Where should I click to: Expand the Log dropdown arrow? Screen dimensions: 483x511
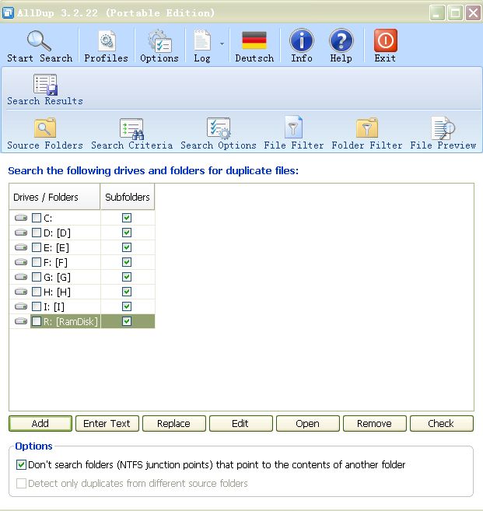tap(222, 44)
